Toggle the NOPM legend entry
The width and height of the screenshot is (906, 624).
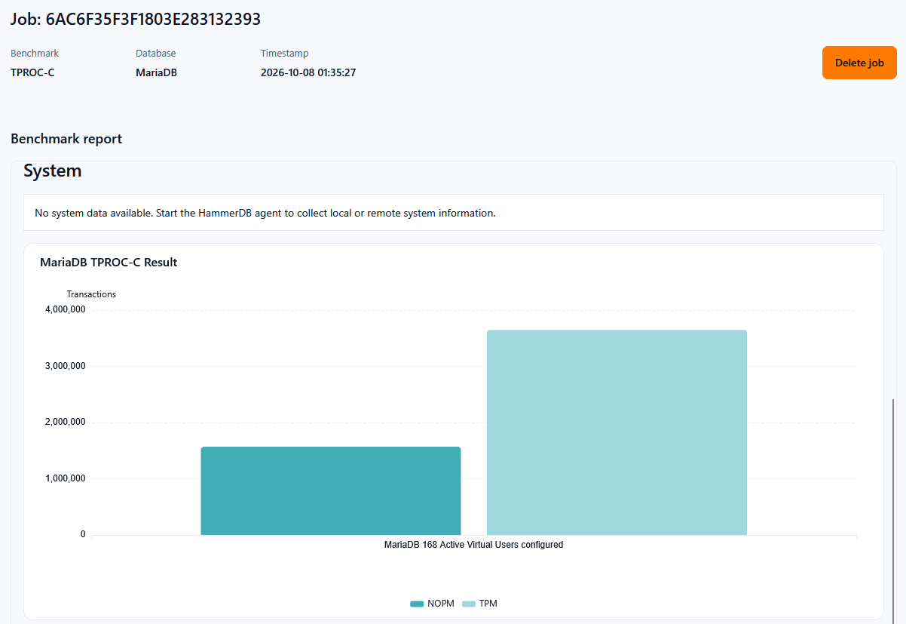432,604
